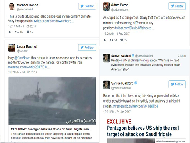The height and width of the screenshot is (143, 190).
Task: Open the burning frigate photo
Action: point(52,100)
